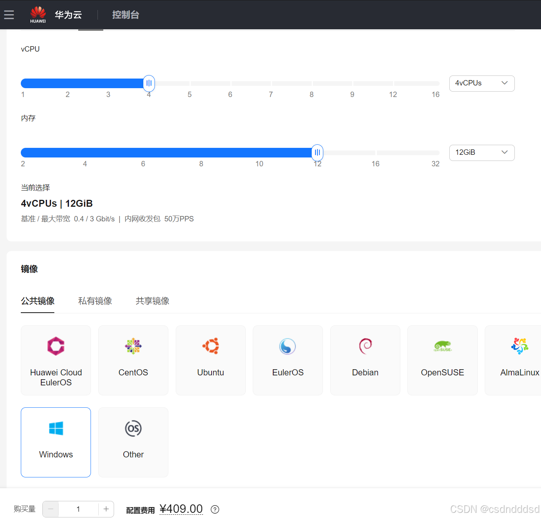Select the CentOS image

coord(133,360)
